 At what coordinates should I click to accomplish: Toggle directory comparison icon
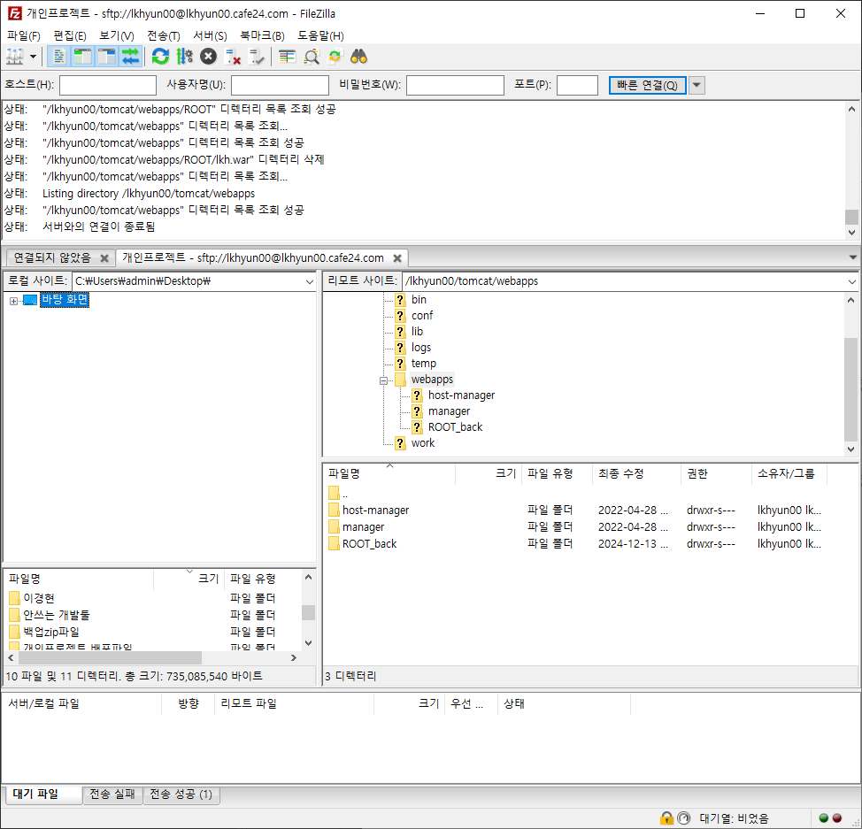click(x=312, y=57)
